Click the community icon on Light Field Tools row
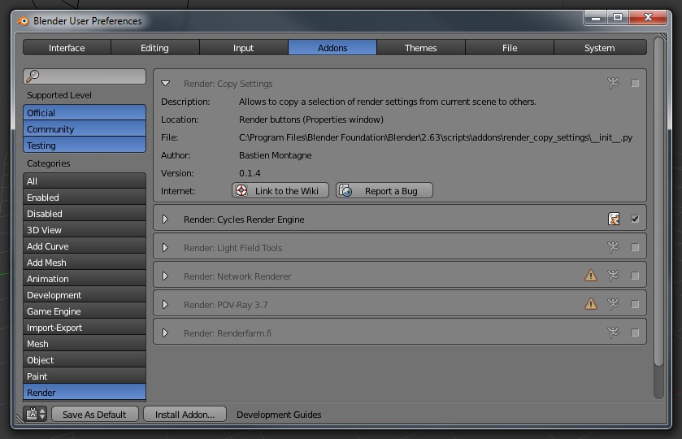682x439 pixels. pyautogui.click(x=613, y=247)
